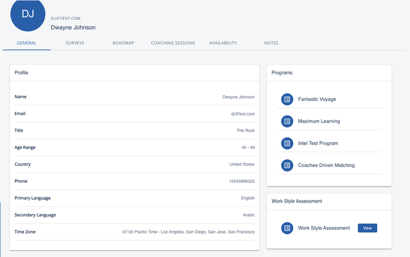Click the Coachee Driven Matching icon
Viewport: 410px width, 257px height.
287,165
